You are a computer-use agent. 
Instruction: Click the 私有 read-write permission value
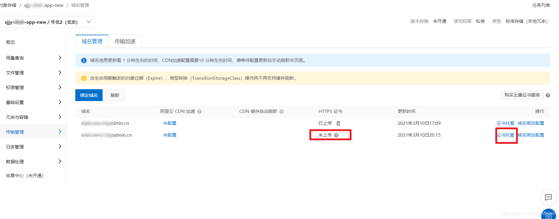tap(480, 21)
